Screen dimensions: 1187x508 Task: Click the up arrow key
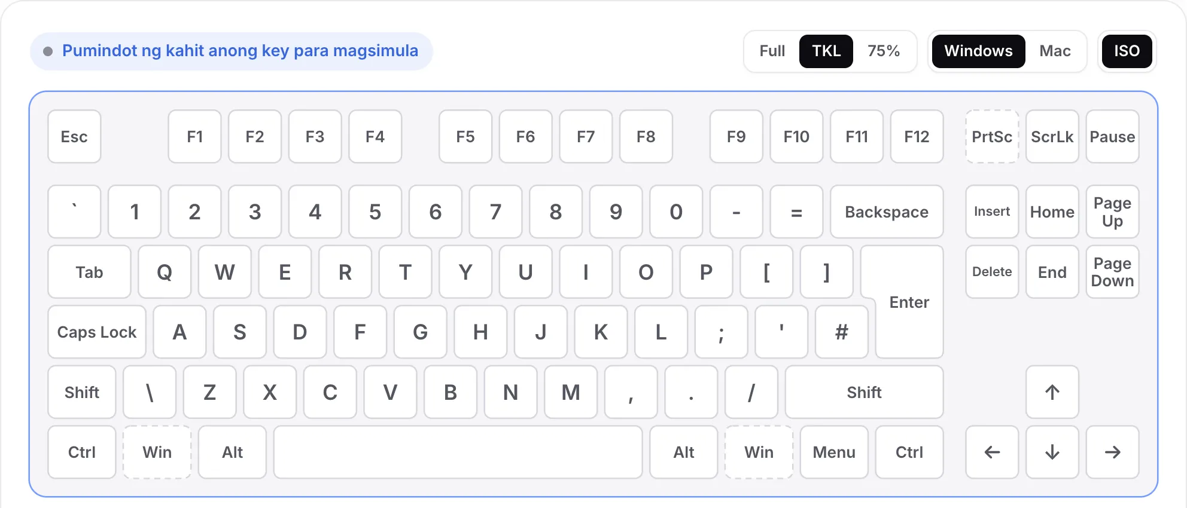(x=1052, y=392)
